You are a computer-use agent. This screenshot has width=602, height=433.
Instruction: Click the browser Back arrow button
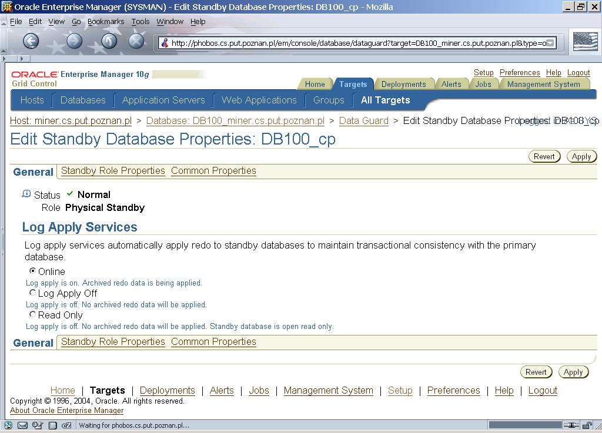(31, 41)
